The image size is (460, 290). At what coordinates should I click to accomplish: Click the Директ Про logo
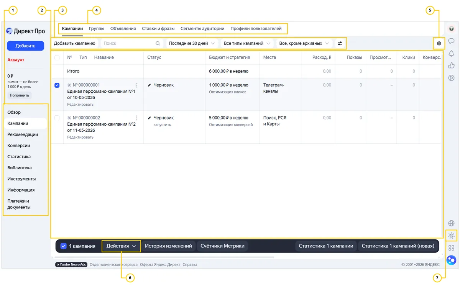[x=26, y=31]
